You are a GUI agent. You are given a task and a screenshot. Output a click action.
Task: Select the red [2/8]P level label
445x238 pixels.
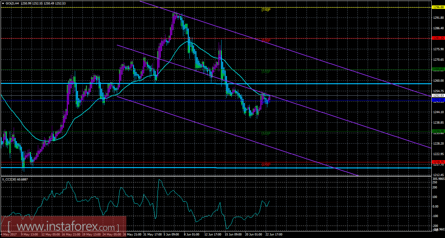pos(266,164)
